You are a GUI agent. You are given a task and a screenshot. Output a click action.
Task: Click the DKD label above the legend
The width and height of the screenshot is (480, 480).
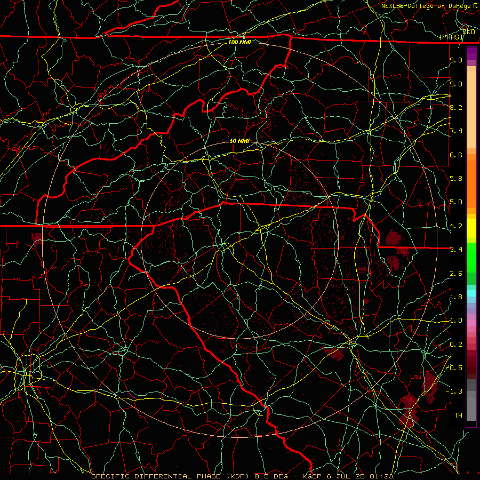click(468, 32)
